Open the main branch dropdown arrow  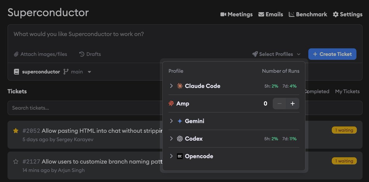click(x=90, y=72)
